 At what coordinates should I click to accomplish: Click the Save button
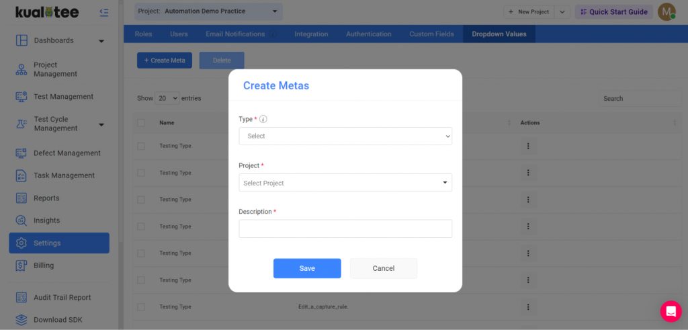pyautogui.click(x=307, y=268)
